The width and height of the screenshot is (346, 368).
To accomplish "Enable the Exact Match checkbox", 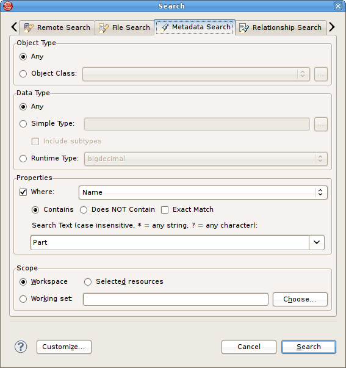I will pyautogui.click(x=165, y=210).
